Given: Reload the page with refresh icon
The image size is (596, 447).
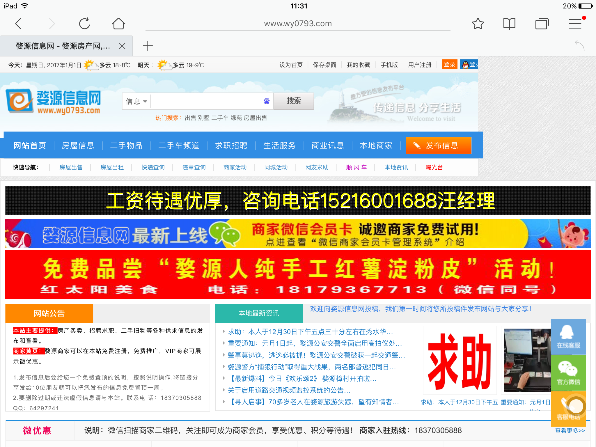Looking at the screenshot, I should [84, 24].
